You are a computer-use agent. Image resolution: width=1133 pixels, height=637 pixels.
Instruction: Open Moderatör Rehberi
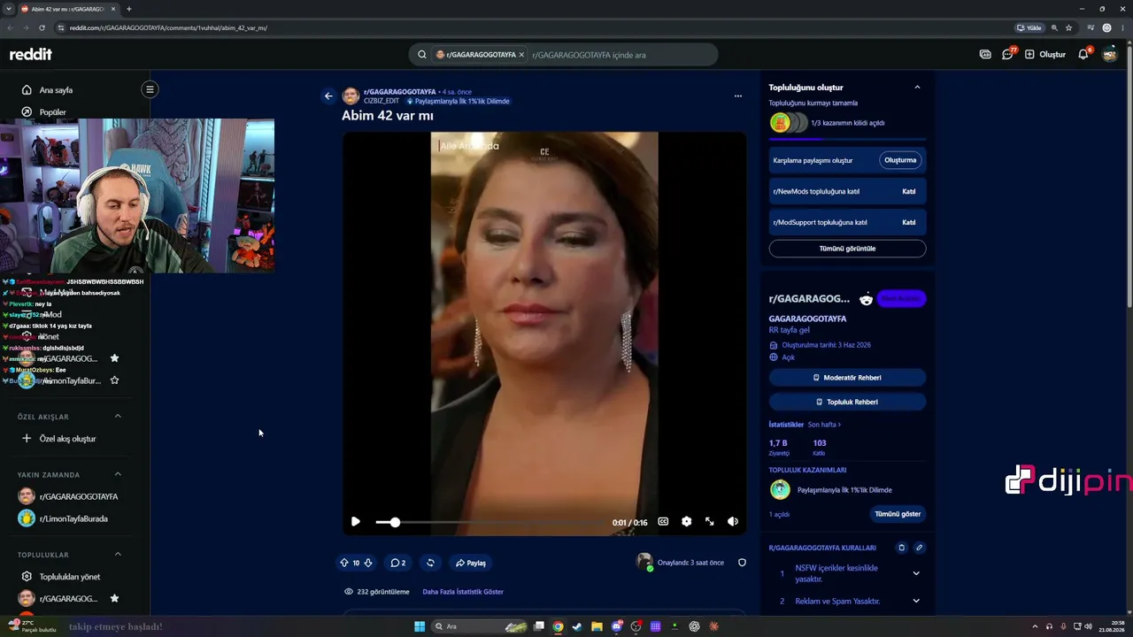847,378
